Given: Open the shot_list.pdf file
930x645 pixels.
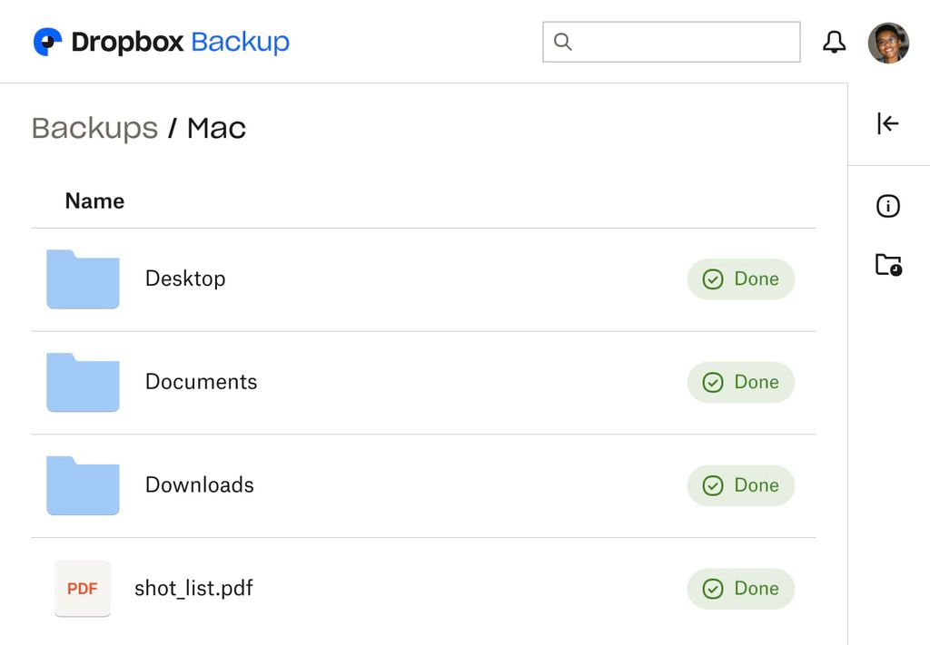Looking at the screenshot, I should coord(193,588).
